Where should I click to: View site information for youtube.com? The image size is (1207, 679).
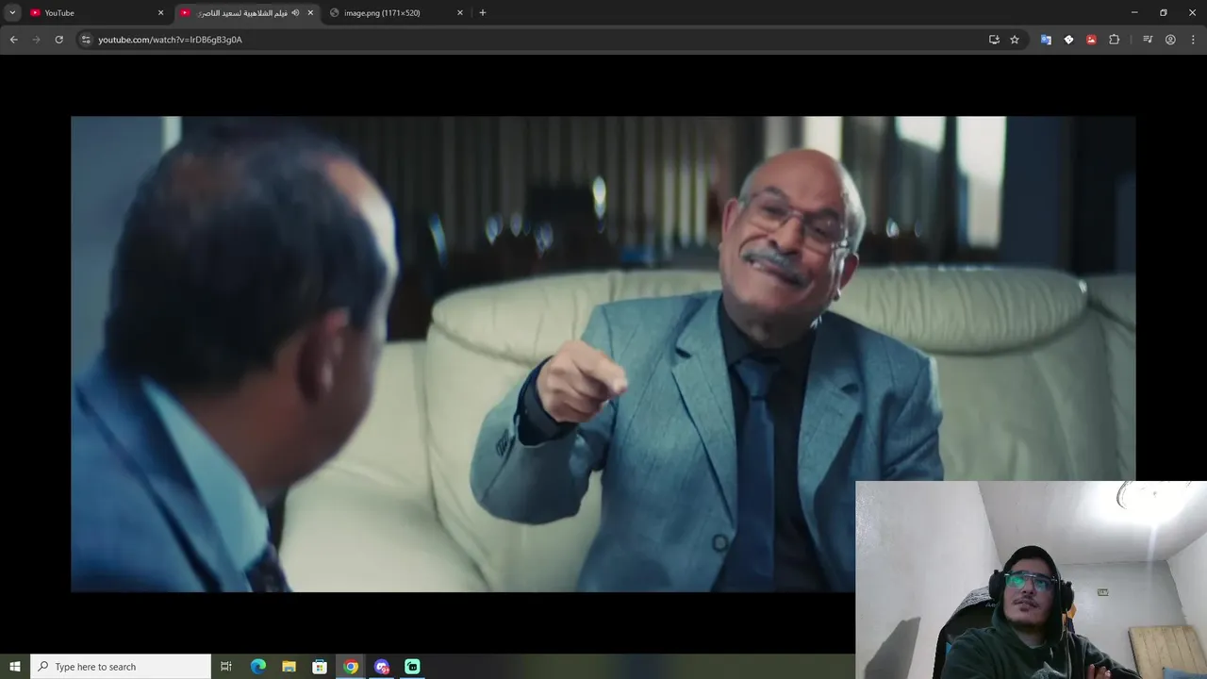[x=86, y=40]
